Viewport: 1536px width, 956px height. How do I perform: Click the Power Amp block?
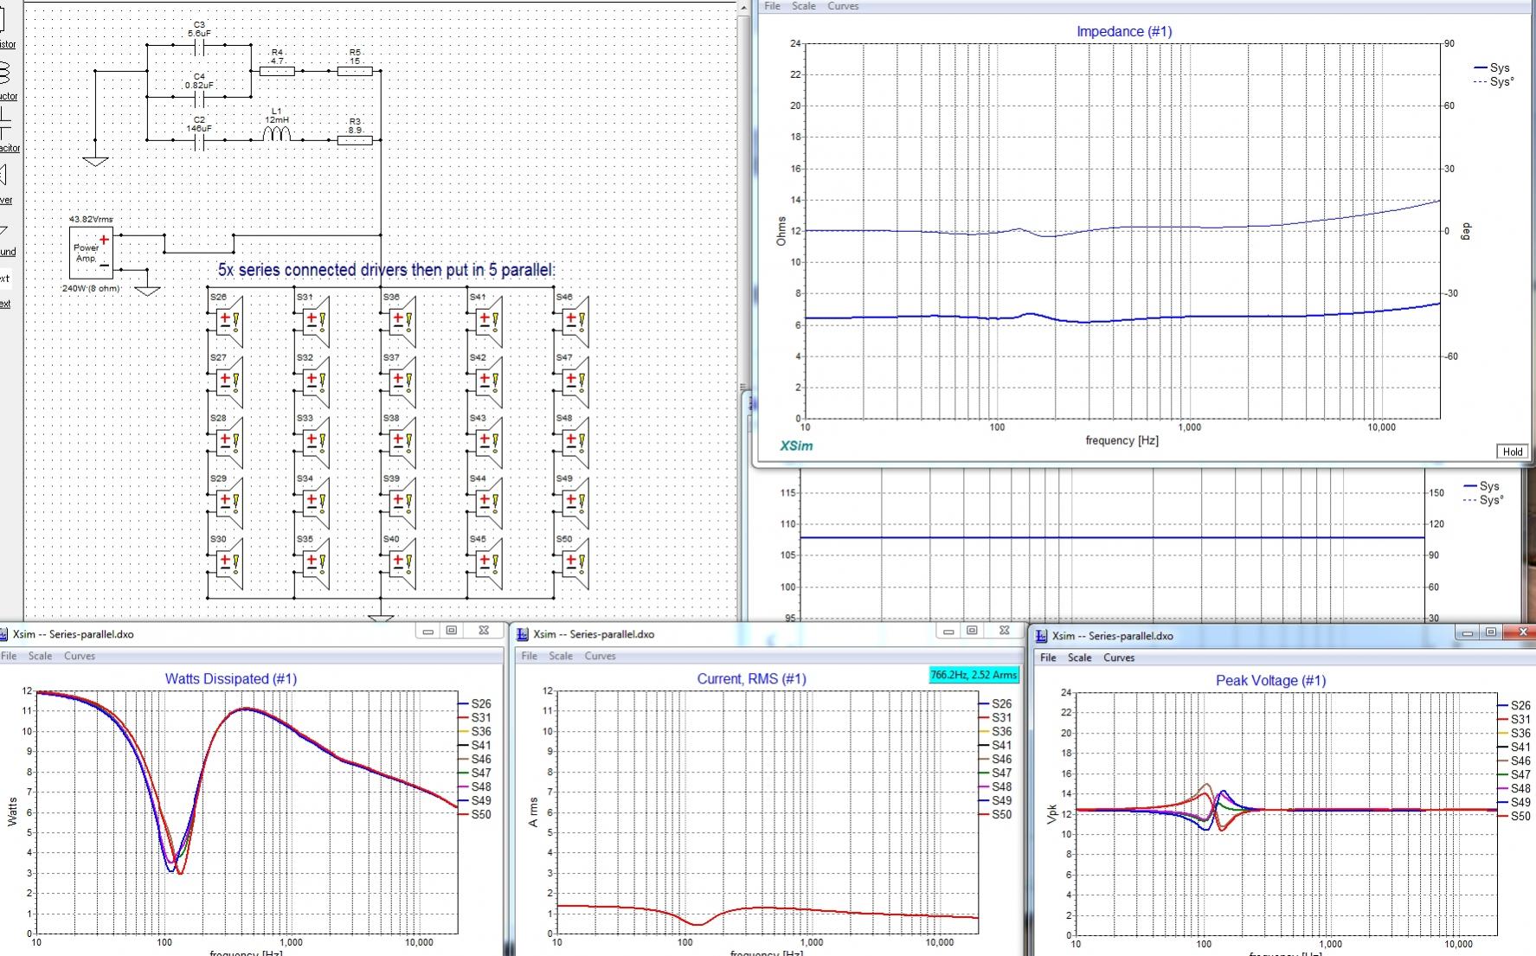coord(91,251)
